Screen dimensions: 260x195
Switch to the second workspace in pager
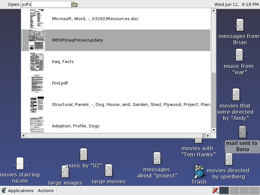click(234, 191)
